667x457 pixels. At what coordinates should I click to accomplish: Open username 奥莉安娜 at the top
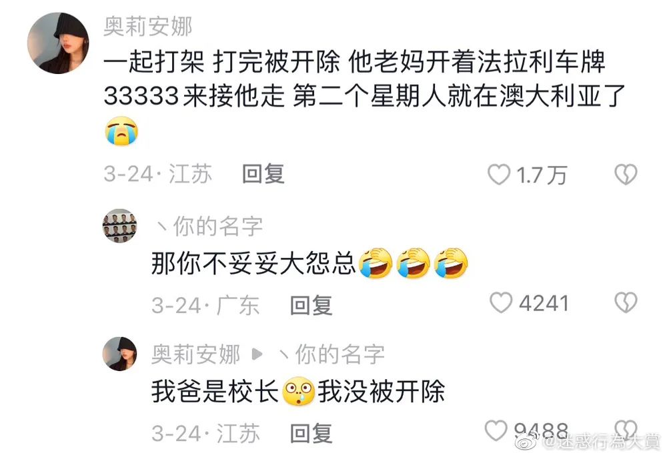click(148, 27)
